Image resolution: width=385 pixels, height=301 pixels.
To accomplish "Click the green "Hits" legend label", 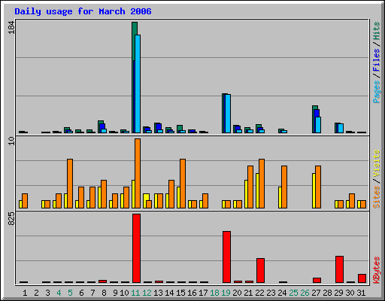I will click(376, 31).
